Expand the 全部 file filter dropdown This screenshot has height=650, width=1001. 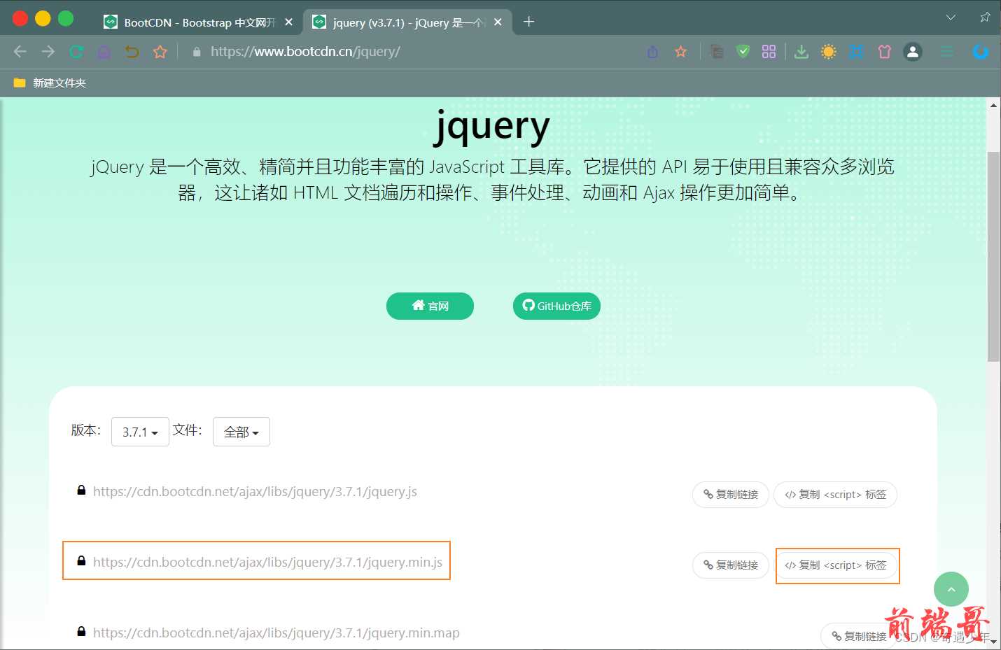click(241, 432)
